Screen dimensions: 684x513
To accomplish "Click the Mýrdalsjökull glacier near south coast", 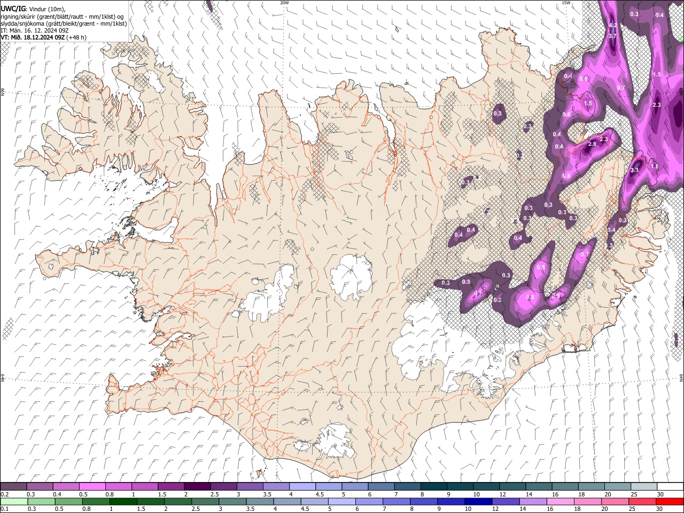I will coord(336,441).
